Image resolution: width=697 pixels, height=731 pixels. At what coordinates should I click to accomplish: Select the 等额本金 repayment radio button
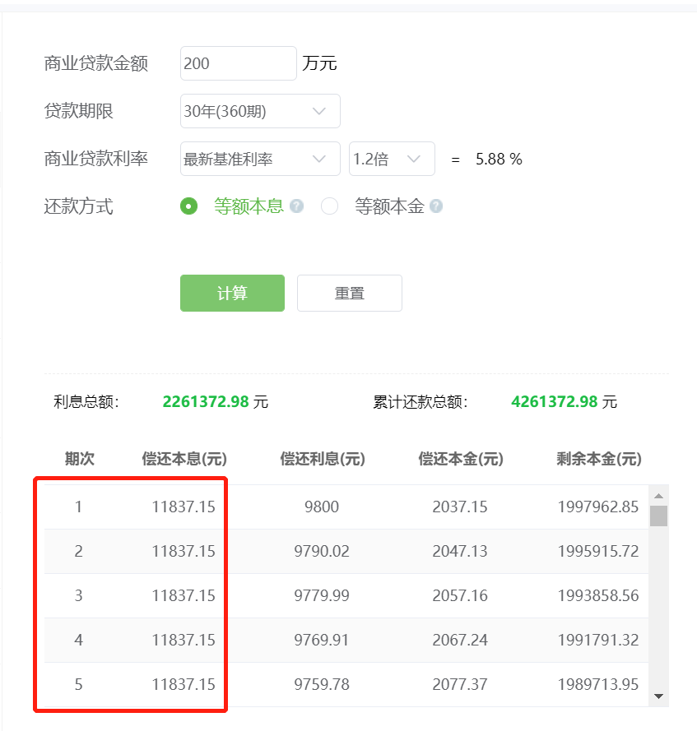pos(329,206)
